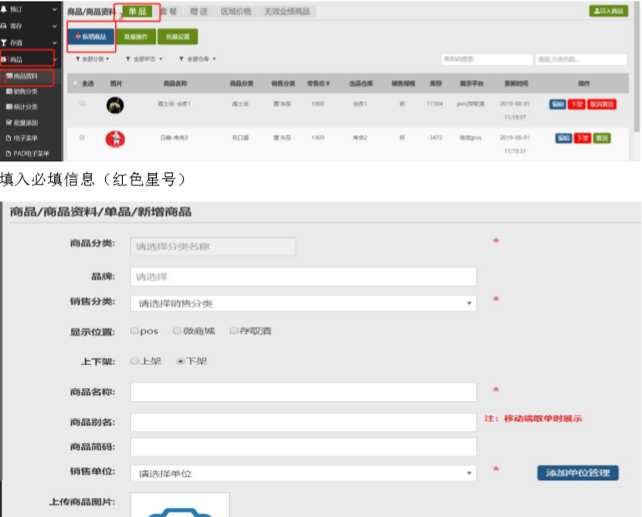642x517 pixels.
Task: Open the 全部状态 filter dropdown
Action: [x=144, y=59]
